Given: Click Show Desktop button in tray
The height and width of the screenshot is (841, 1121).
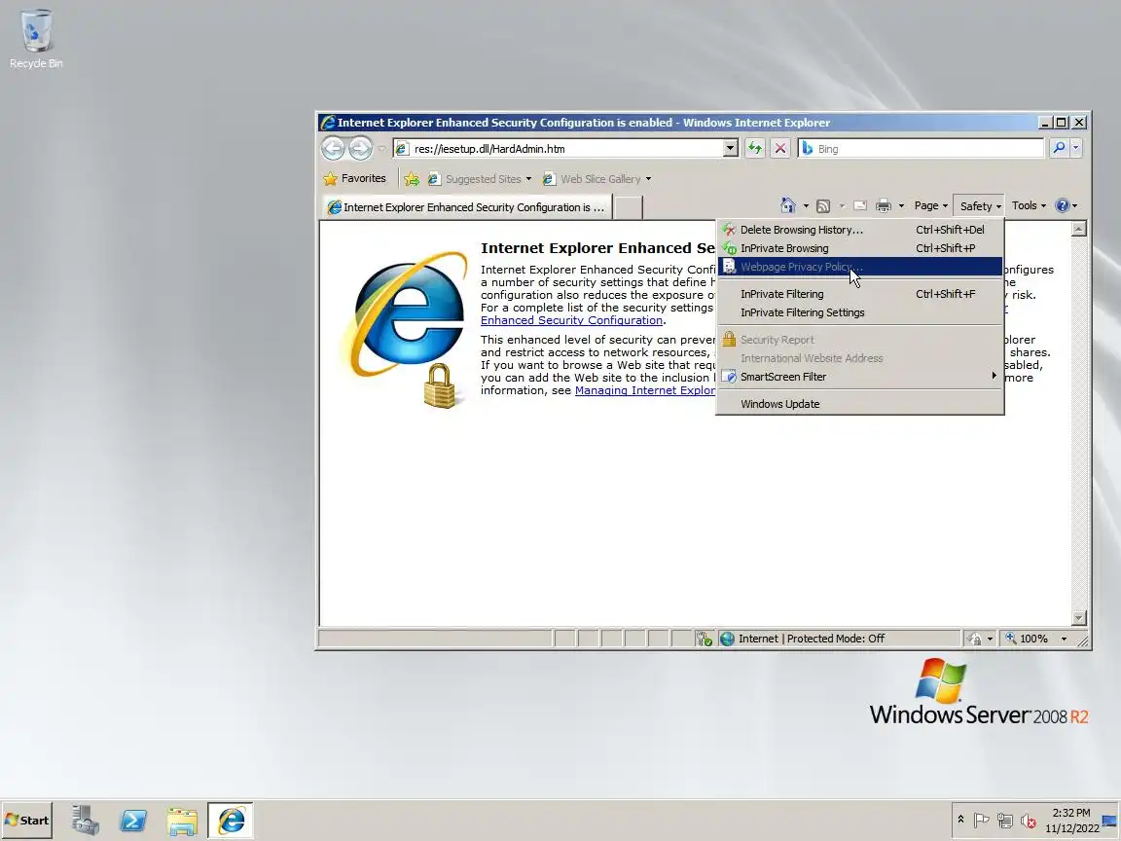Looking at the screenshot, I should tap(1110, 821).
